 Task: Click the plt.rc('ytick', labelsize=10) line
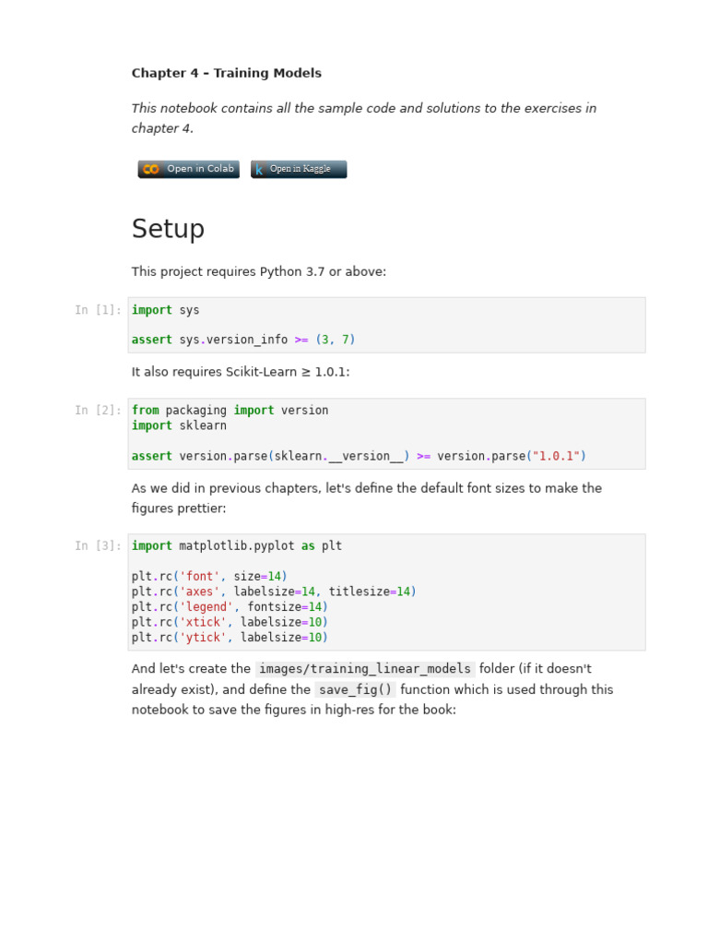(x=230, y=638)
